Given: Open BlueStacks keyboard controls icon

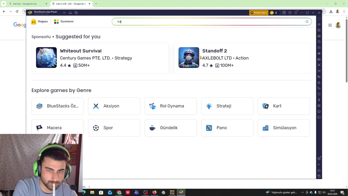Looking at the screenshot, I should 319,36.
